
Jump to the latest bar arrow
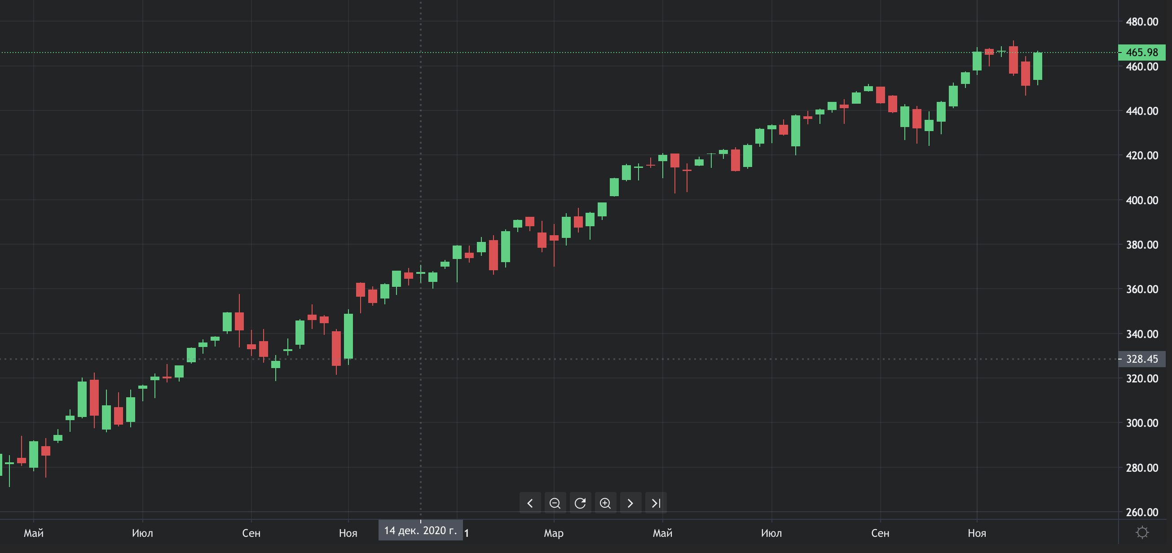[656, 503]
